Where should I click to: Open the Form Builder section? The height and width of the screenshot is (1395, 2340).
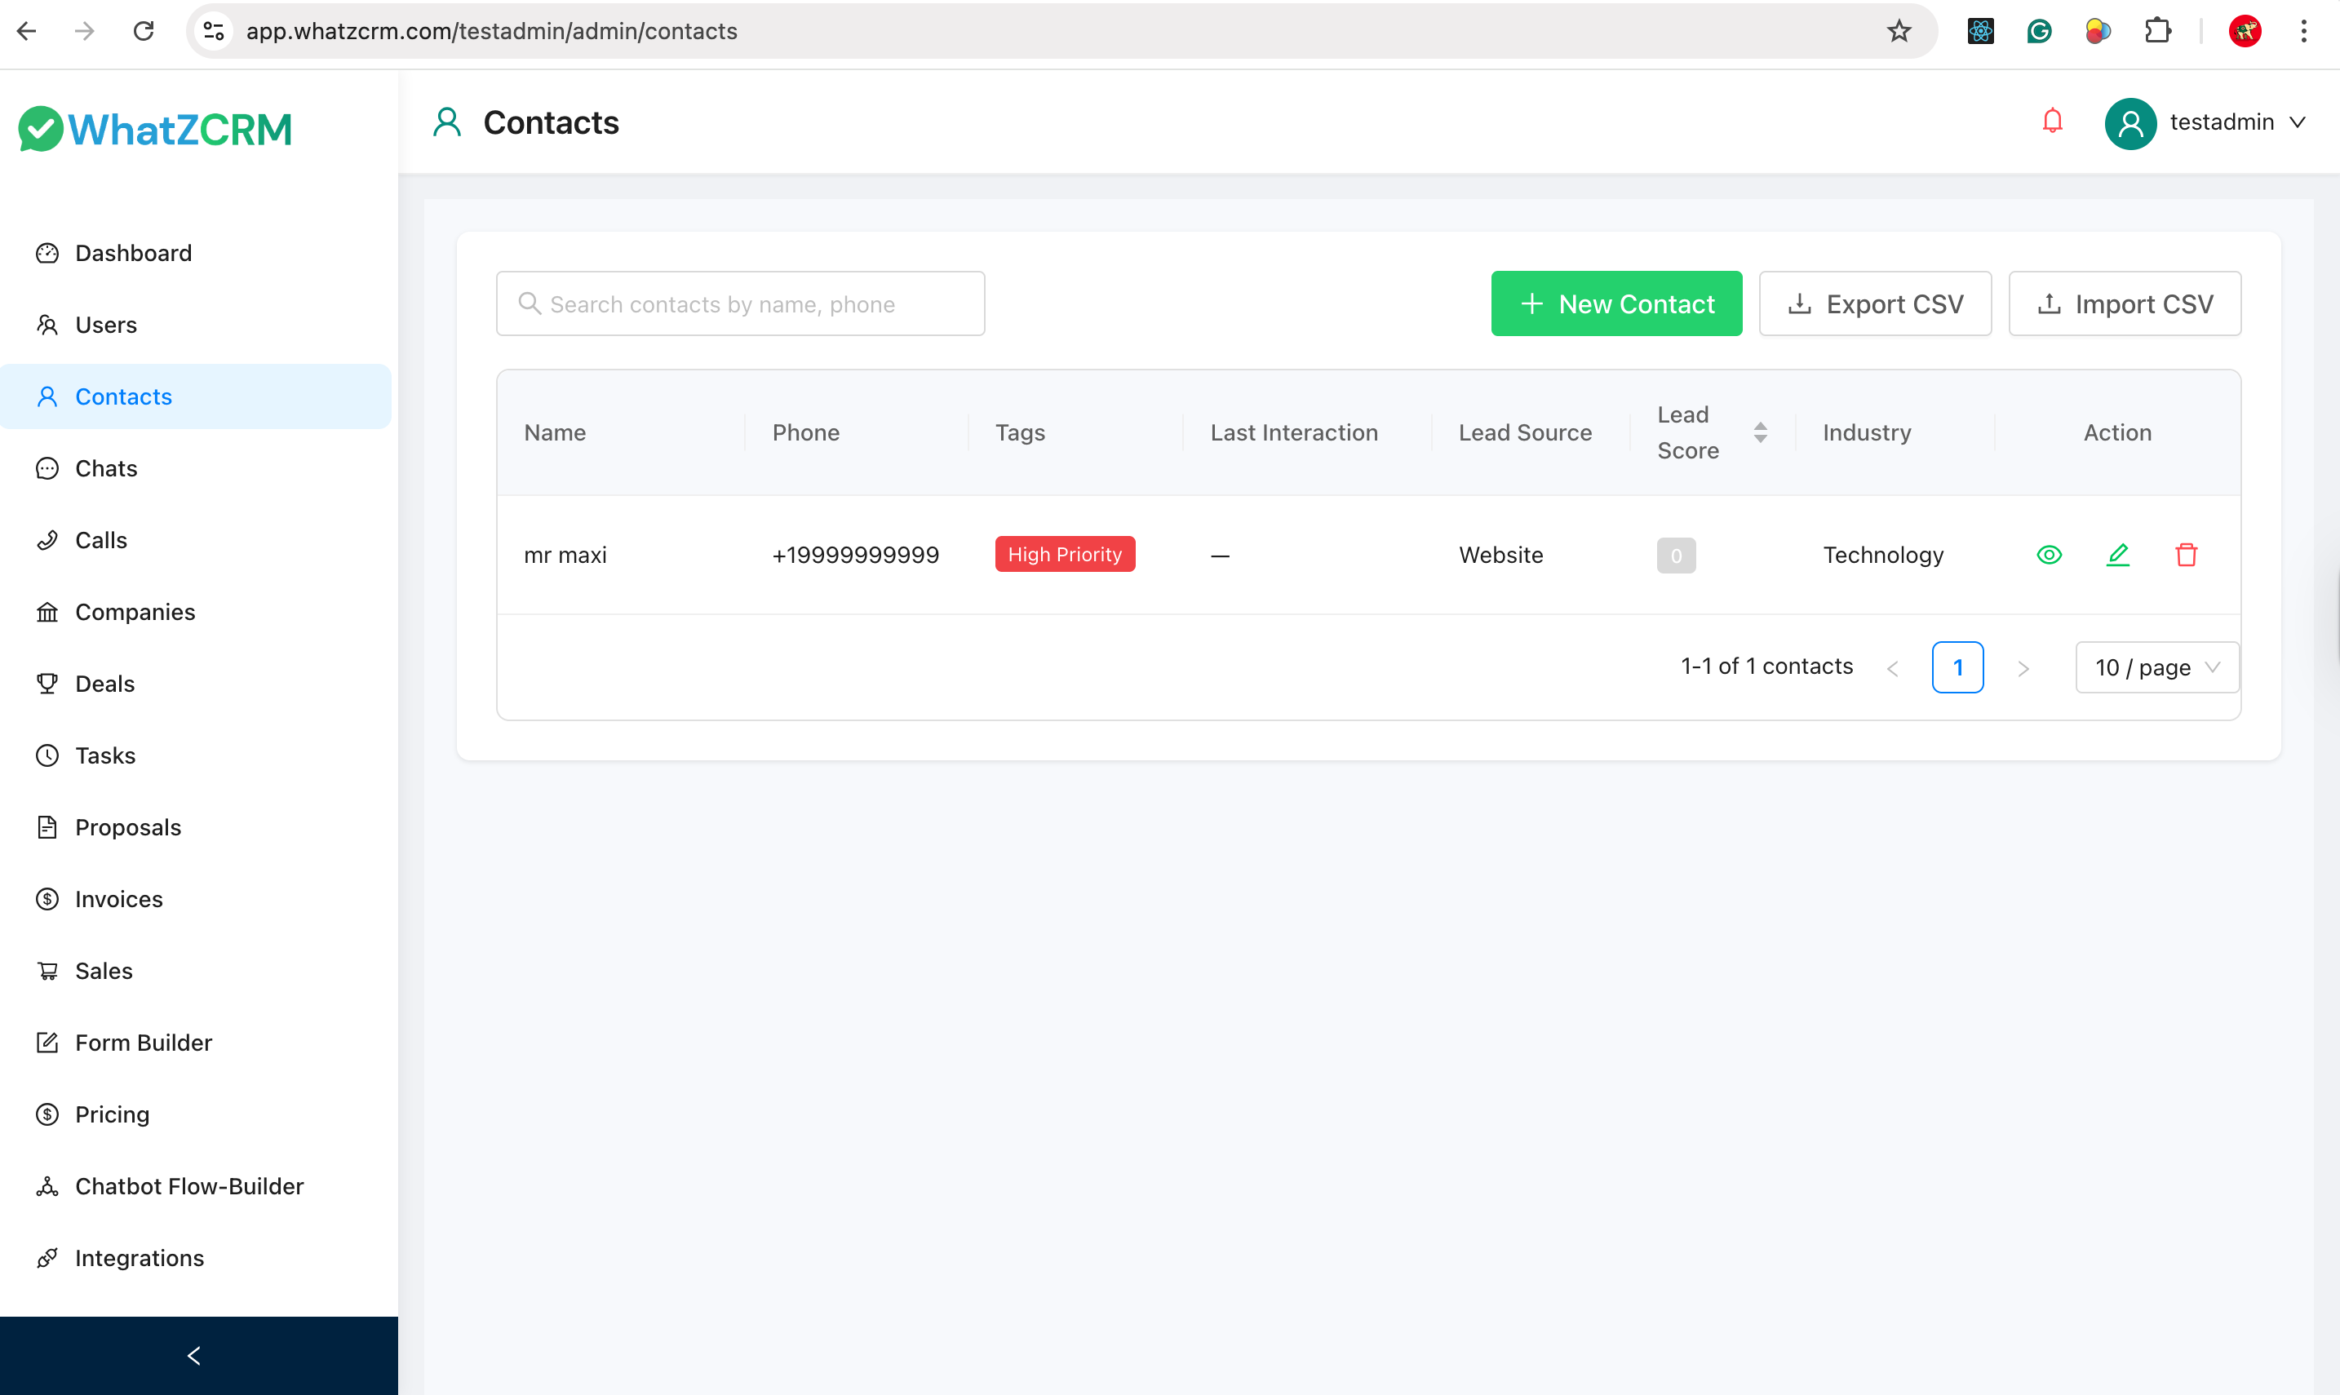143,1043
